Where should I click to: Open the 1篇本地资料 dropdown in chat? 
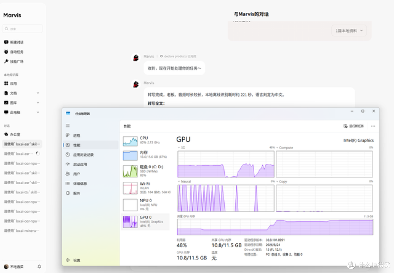tap(349, 31)
